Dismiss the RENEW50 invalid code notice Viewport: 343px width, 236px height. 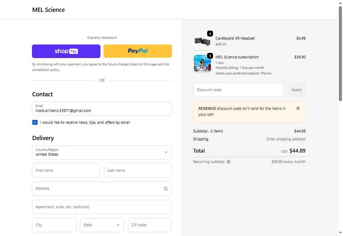pos(298,108)
